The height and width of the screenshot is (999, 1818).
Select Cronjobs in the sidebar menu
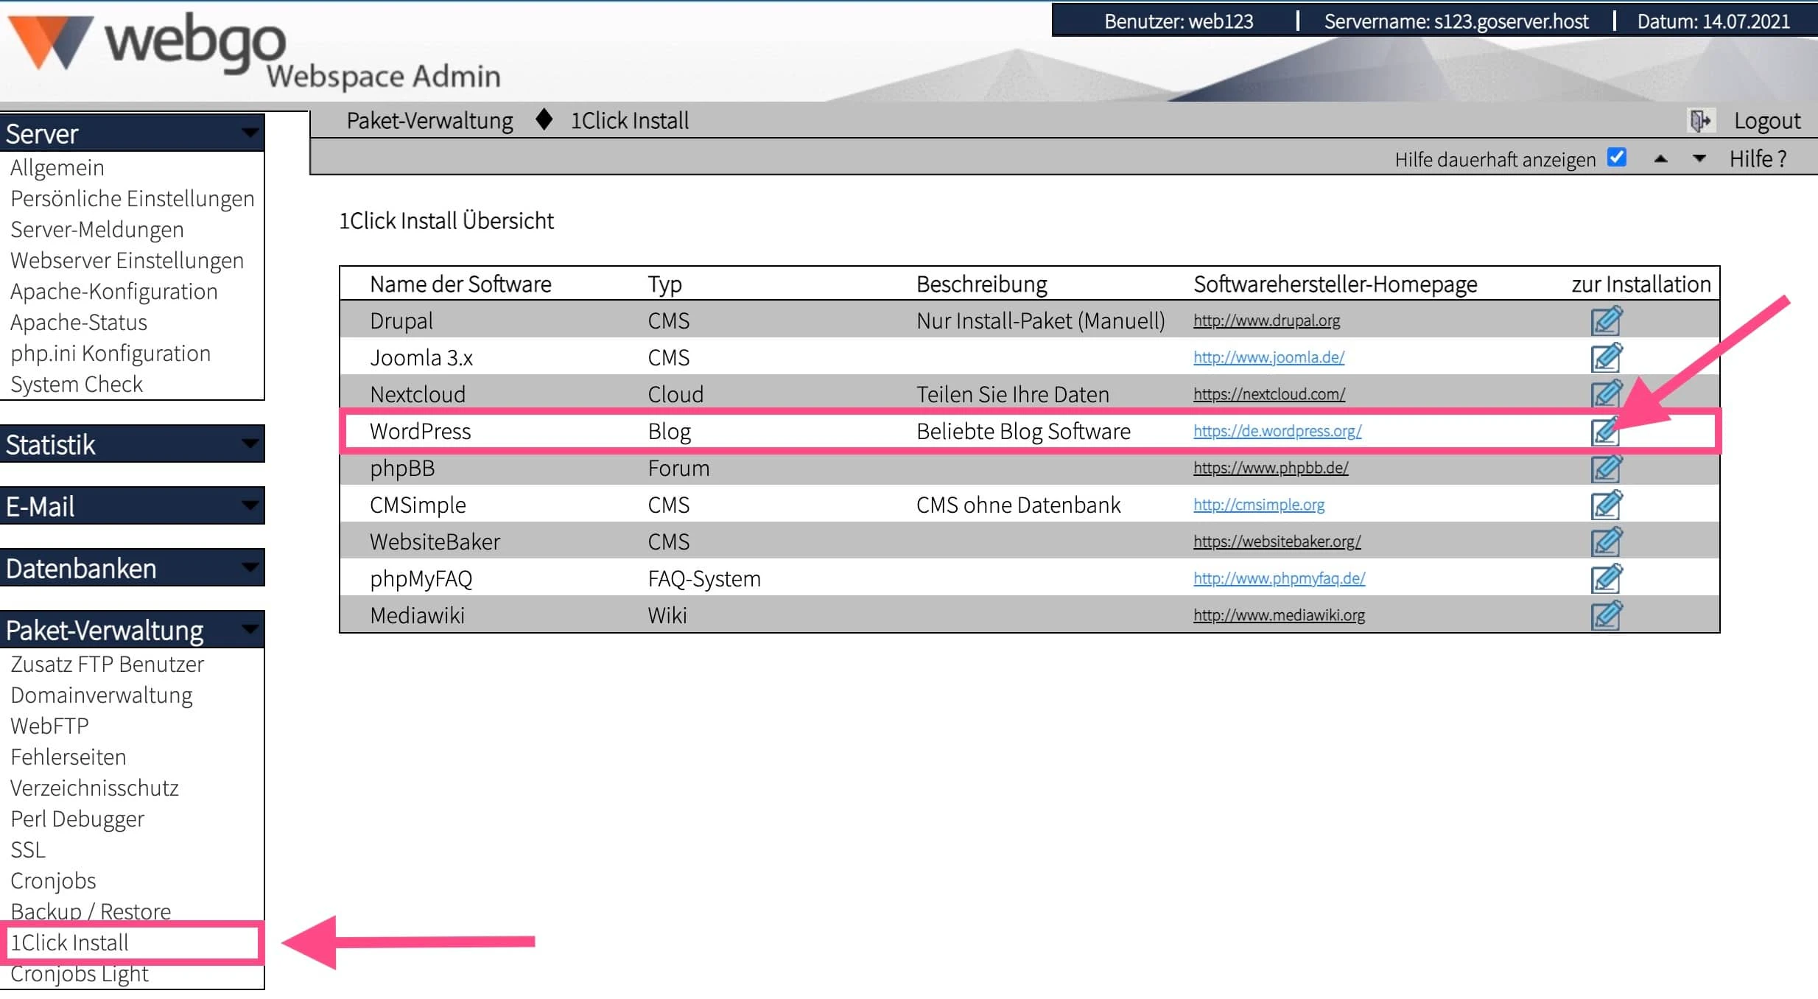point(52,880)
